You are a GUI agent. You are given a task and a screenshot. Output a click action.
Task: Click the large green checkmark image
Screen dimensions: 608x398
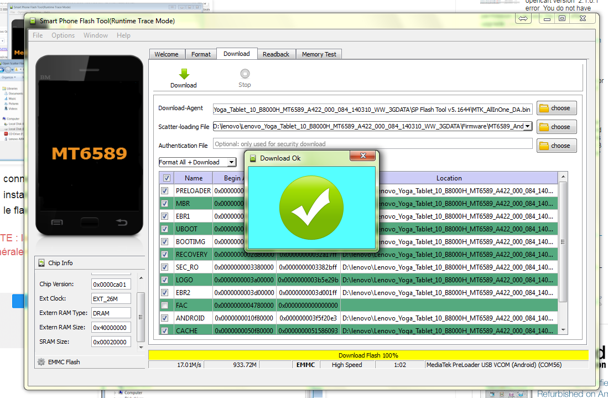pyautogui.click(x=311, y=208)
